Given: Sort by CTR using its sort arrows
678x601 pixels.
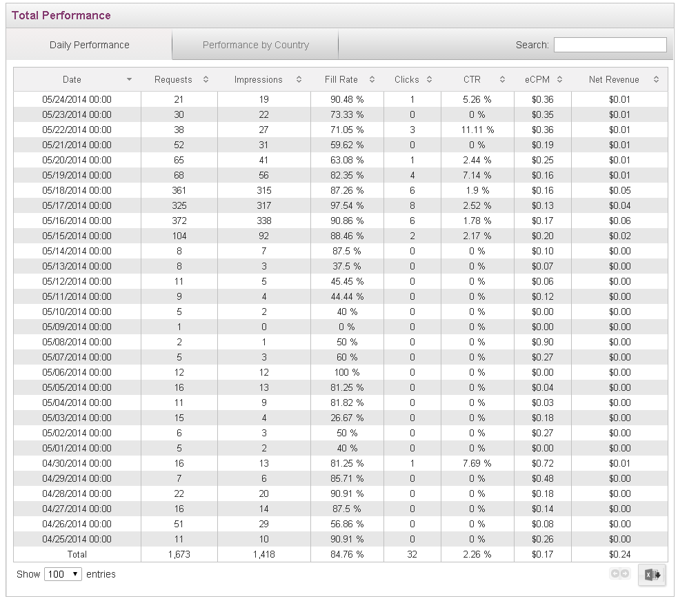Looking at the screenshot, I should (502, 80).
